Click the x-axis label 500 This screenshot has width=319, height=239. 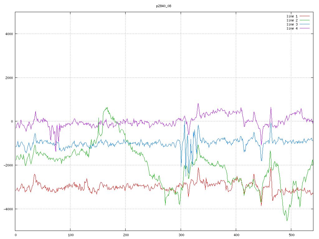click(292, 235)
